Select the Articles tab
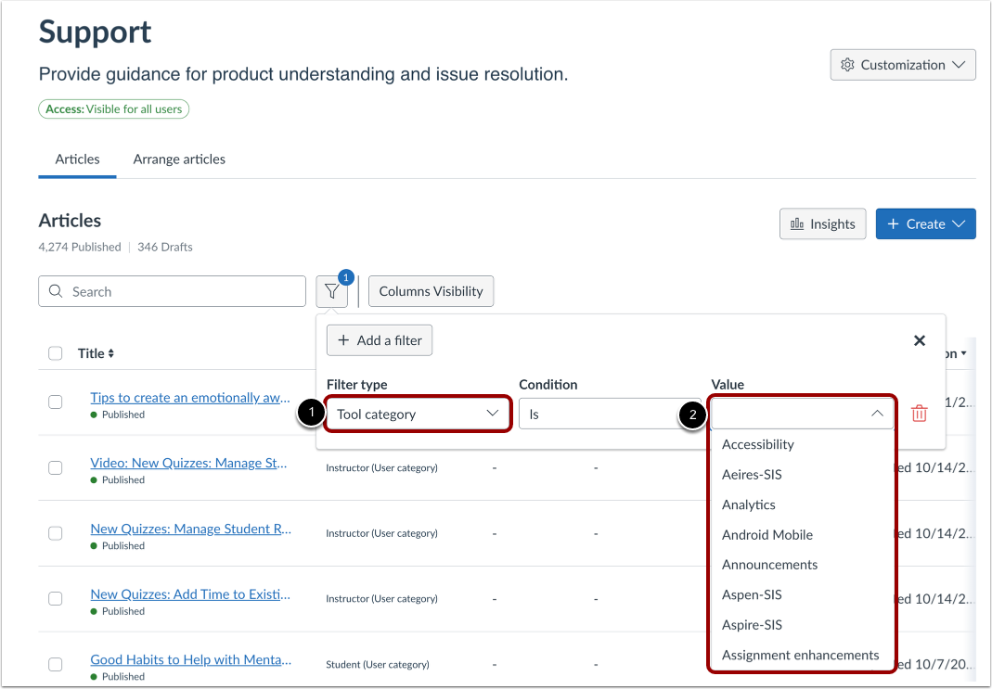This screenshot has width=992, height=689. [x=76, y=159]
